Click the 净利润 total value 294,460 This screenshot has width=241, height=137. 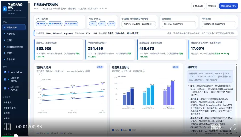[x=95, y=48]
